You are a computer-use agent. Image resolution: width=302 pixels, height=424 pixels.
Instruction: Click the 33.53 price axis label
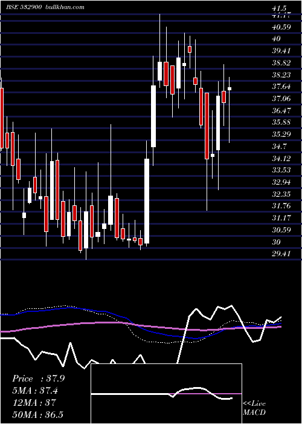281,170
